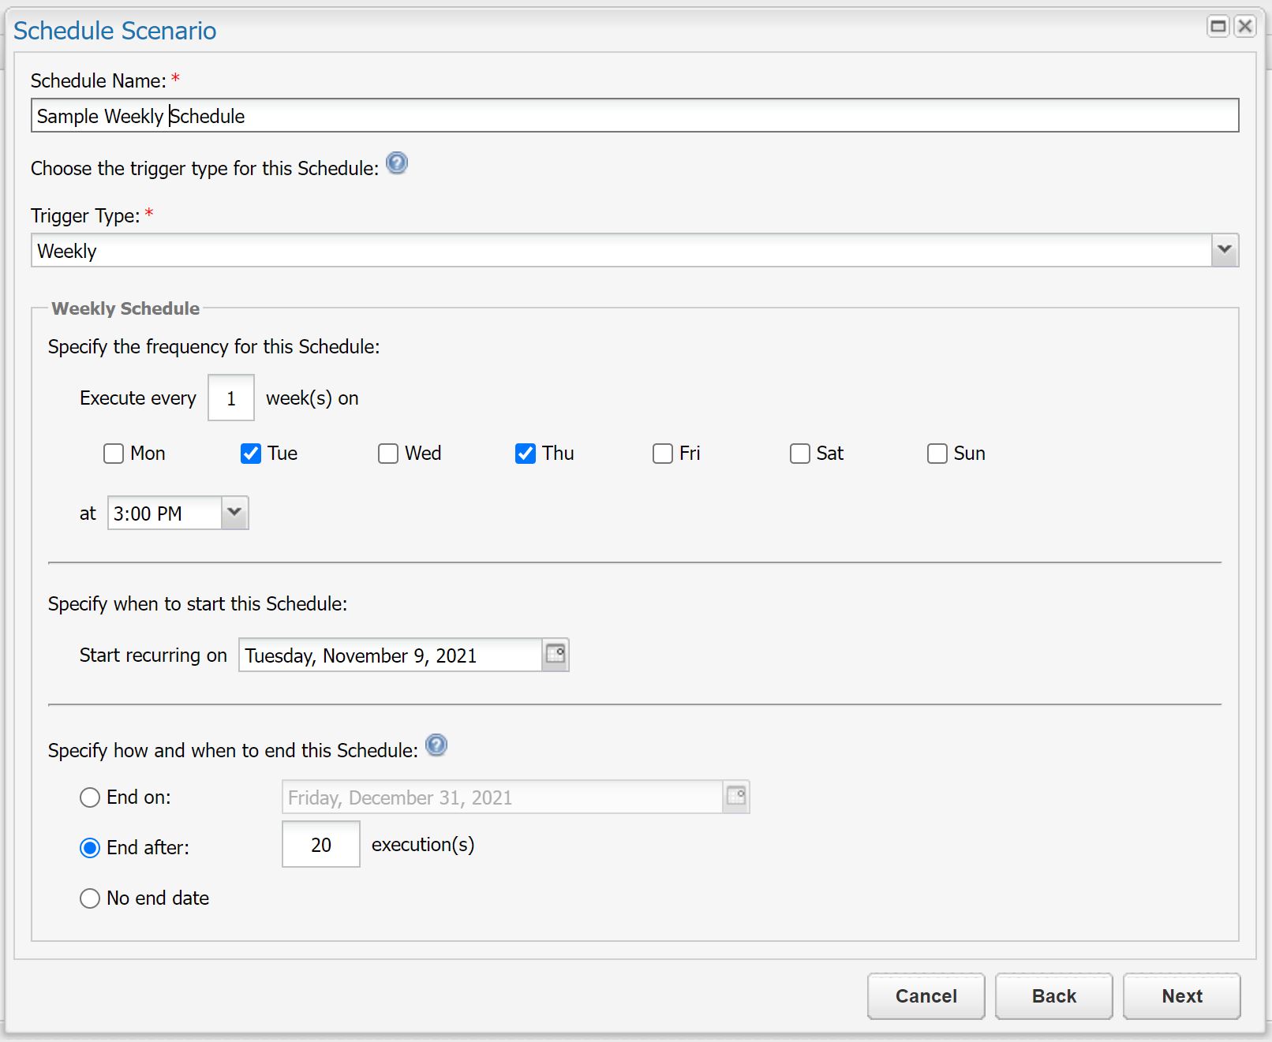Open the calendar picker for End on date
Image resolution: width=1272 pixels, height=1042 pixels.
pyautogui.click(x=735, y=797)
